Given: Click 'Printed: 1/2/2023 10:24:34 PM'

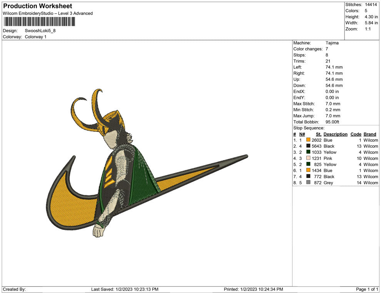Looking at the screenshot, I should (x=254, y=289).
